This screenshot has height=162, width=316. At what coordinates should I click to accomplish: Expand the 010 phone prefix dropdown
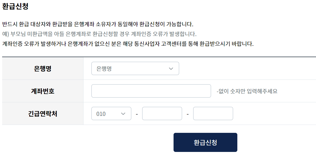(x=111, y=113)
